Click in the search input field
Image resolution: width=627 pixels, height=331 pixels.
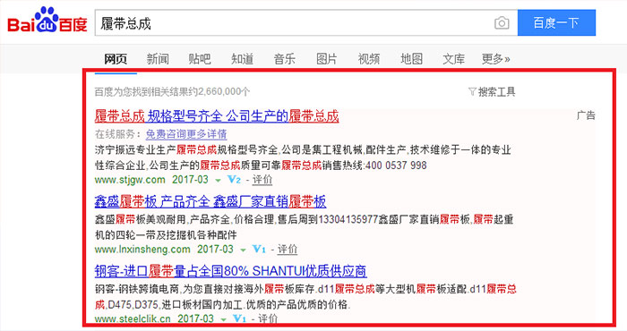[x=294, y=23]
